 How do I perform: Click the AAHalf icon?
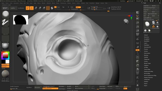tap(137, 31)
